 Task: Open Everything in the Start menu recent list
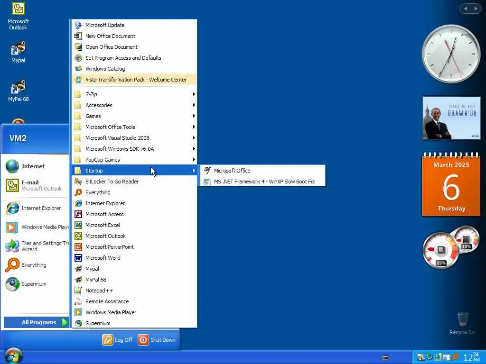35,265
